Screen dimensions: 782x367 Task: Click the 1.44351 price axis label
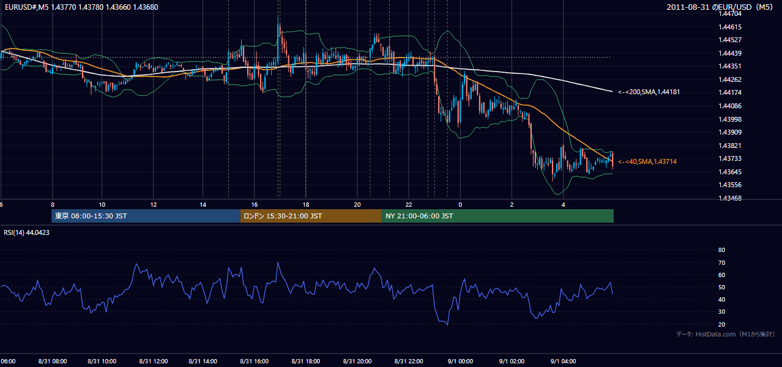(730, 66)
